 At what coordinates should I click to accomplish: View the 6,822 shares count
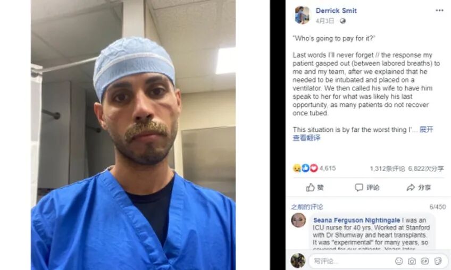coord(426,168)
